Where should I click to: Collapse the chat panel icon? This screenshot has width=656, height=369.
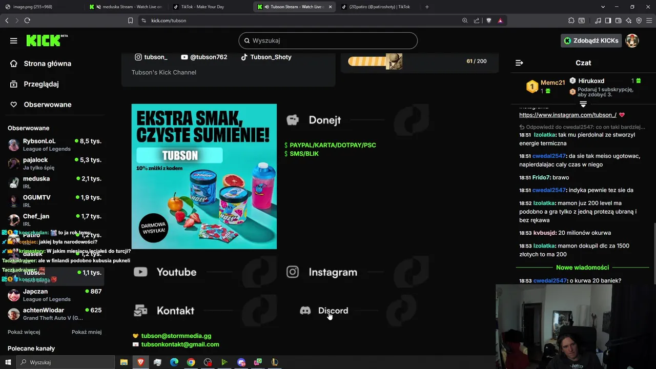coord(519,63)
